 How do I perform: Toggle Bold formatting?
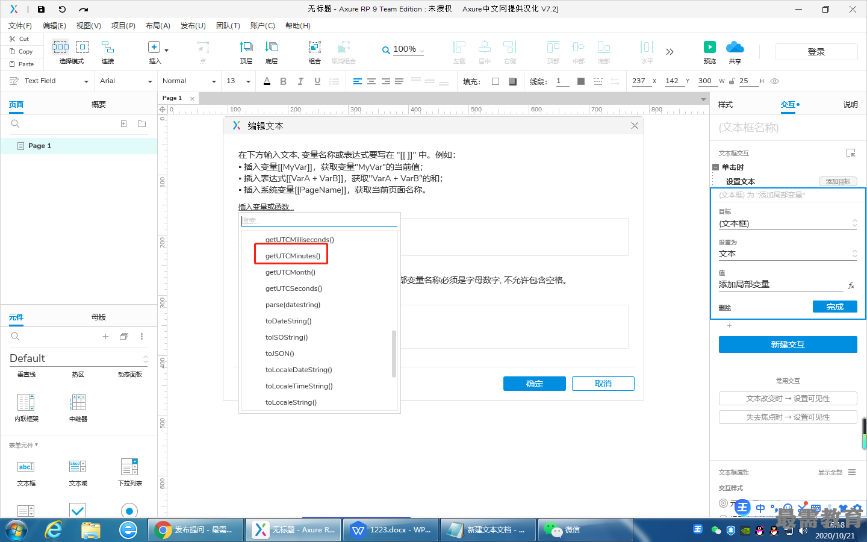(x=283, y=81)
